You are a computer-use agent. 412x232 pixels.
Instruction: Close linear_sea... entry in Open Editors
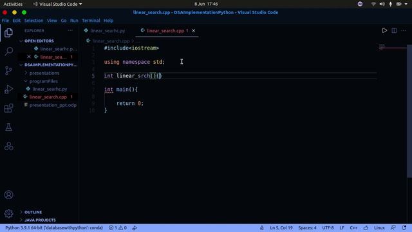tap(29, 57)
